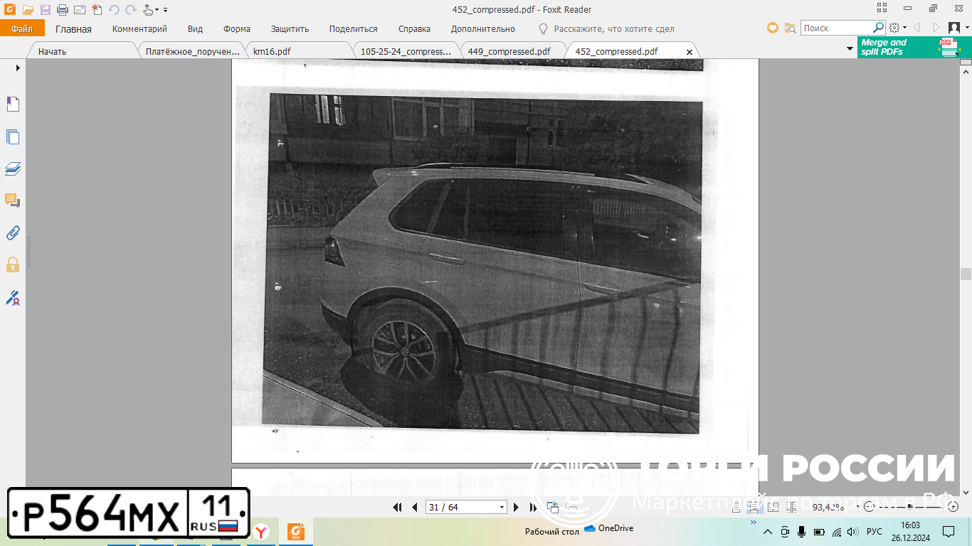The width and height of the screenshot is (972, 546).
Task: Click the orange heart favorites icon
Action: tap(773, 28)
